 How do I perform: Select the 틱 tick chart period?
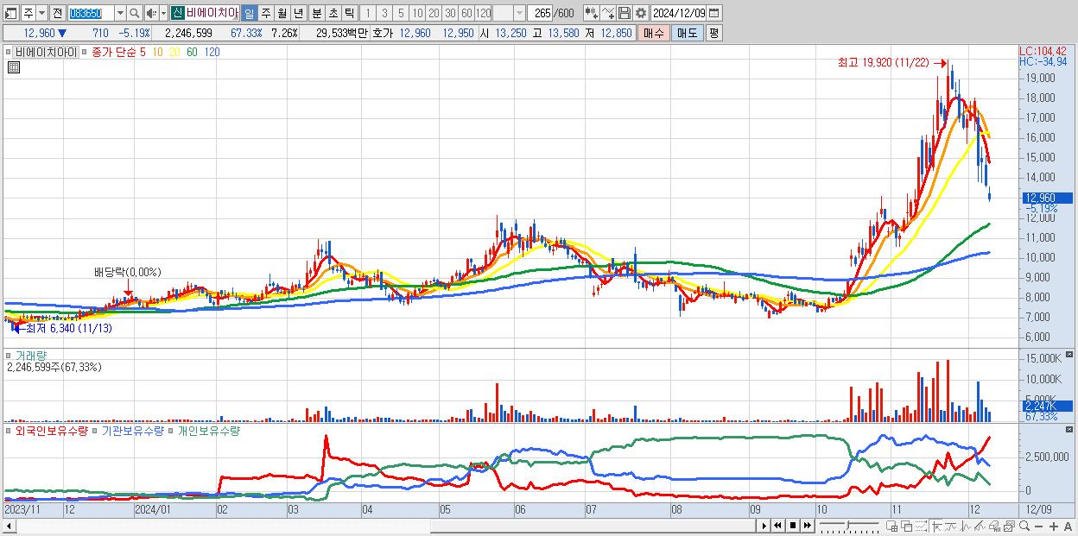(x=349, y=13)
